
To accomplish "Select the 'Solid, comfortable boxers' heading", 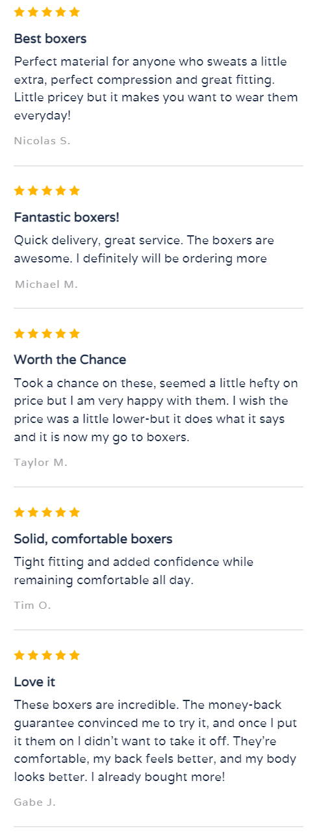I will [x=93, y=539].
